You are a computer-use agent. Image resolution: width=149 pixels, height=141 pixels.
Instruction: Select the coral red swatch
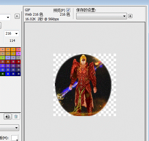19,50
